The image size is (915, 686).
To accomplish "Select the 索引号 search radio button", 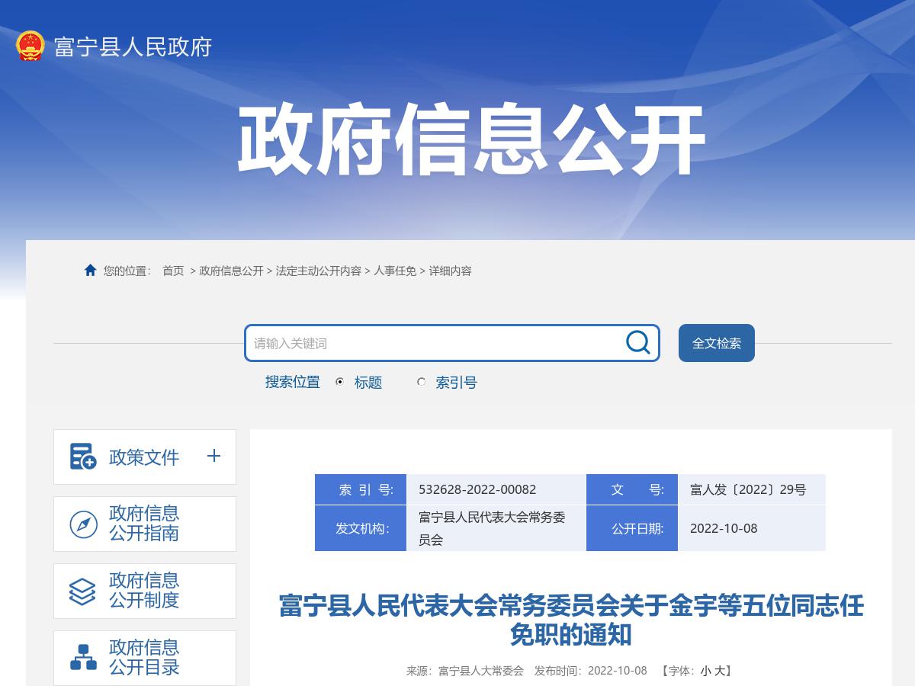I will (x=420, y=382).
